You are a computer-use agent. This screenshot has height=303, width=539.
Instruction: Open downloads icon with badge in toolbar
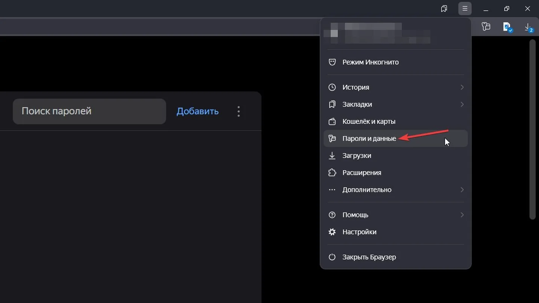click(528, 27)
